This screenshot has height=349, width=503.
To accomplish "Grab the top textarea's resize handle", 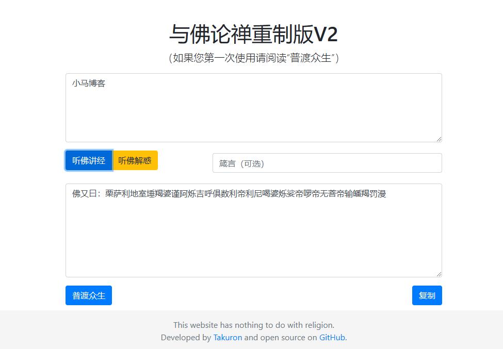I will pos(439,139).
